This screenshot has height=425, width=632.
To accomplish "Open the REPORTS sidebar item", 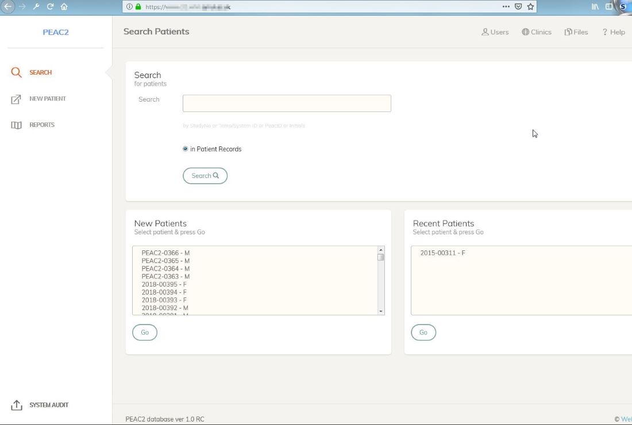I will [x=42, y=125].
